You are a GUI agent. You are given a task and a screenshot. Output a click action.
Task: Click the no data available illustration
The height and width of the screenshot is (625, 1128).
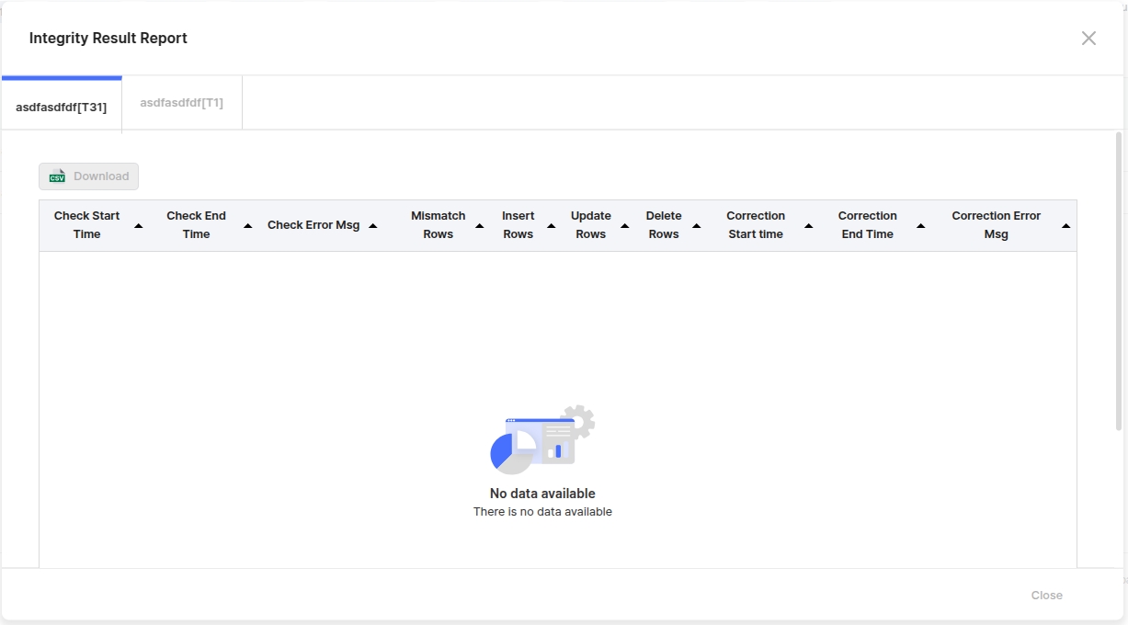[542, 439]
